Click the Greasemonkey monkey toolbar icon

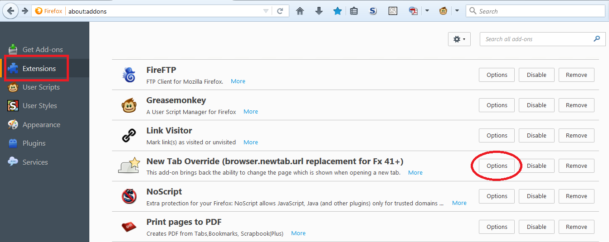443,11
